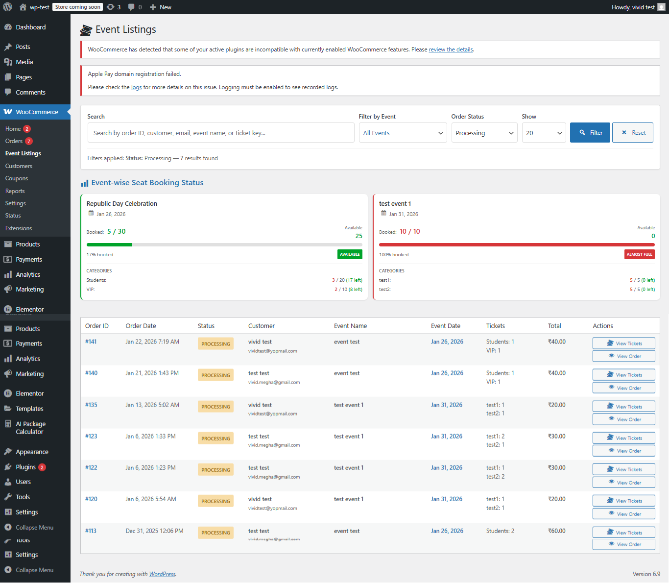Select the Tools wrench icon
Image resolution: width=669 pixels, height=584 pixels.
(x=8, y=496)
